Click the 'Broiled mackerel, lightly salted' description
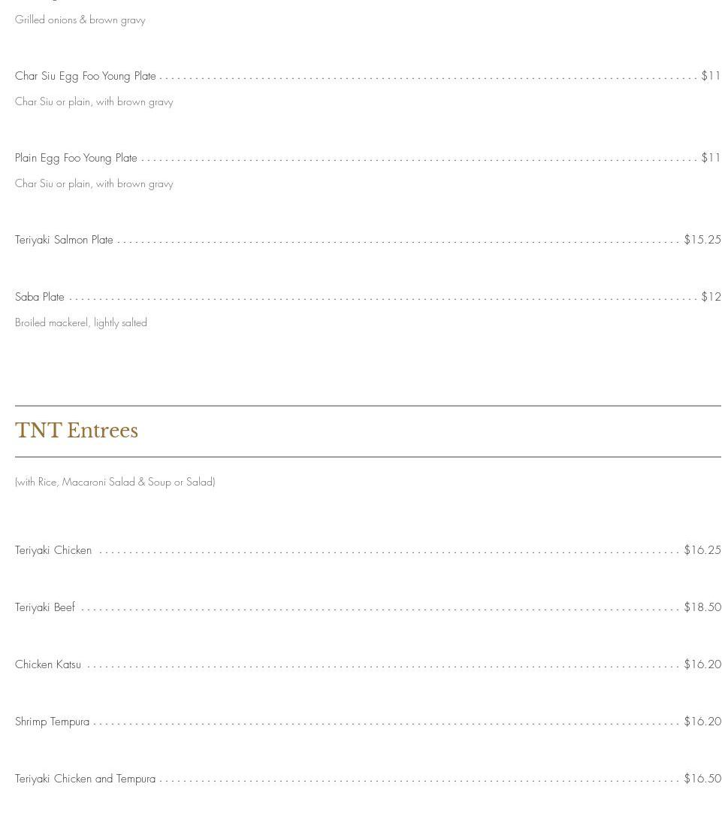The width and height of the screenshot is (725, 814). [81, 322]
